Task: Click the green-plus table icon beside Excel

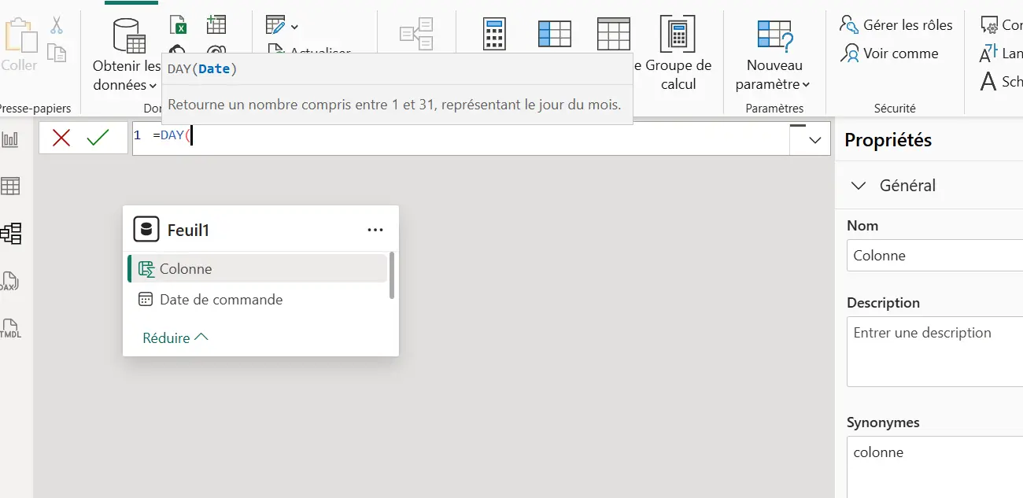Action: tap(216, 24)
